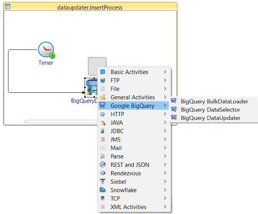Click the Mail envelope icon

(103, 148)
